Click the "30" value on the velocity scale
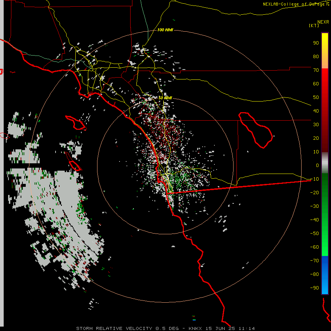This screenshot has width=331, height=331. point(316,125)
